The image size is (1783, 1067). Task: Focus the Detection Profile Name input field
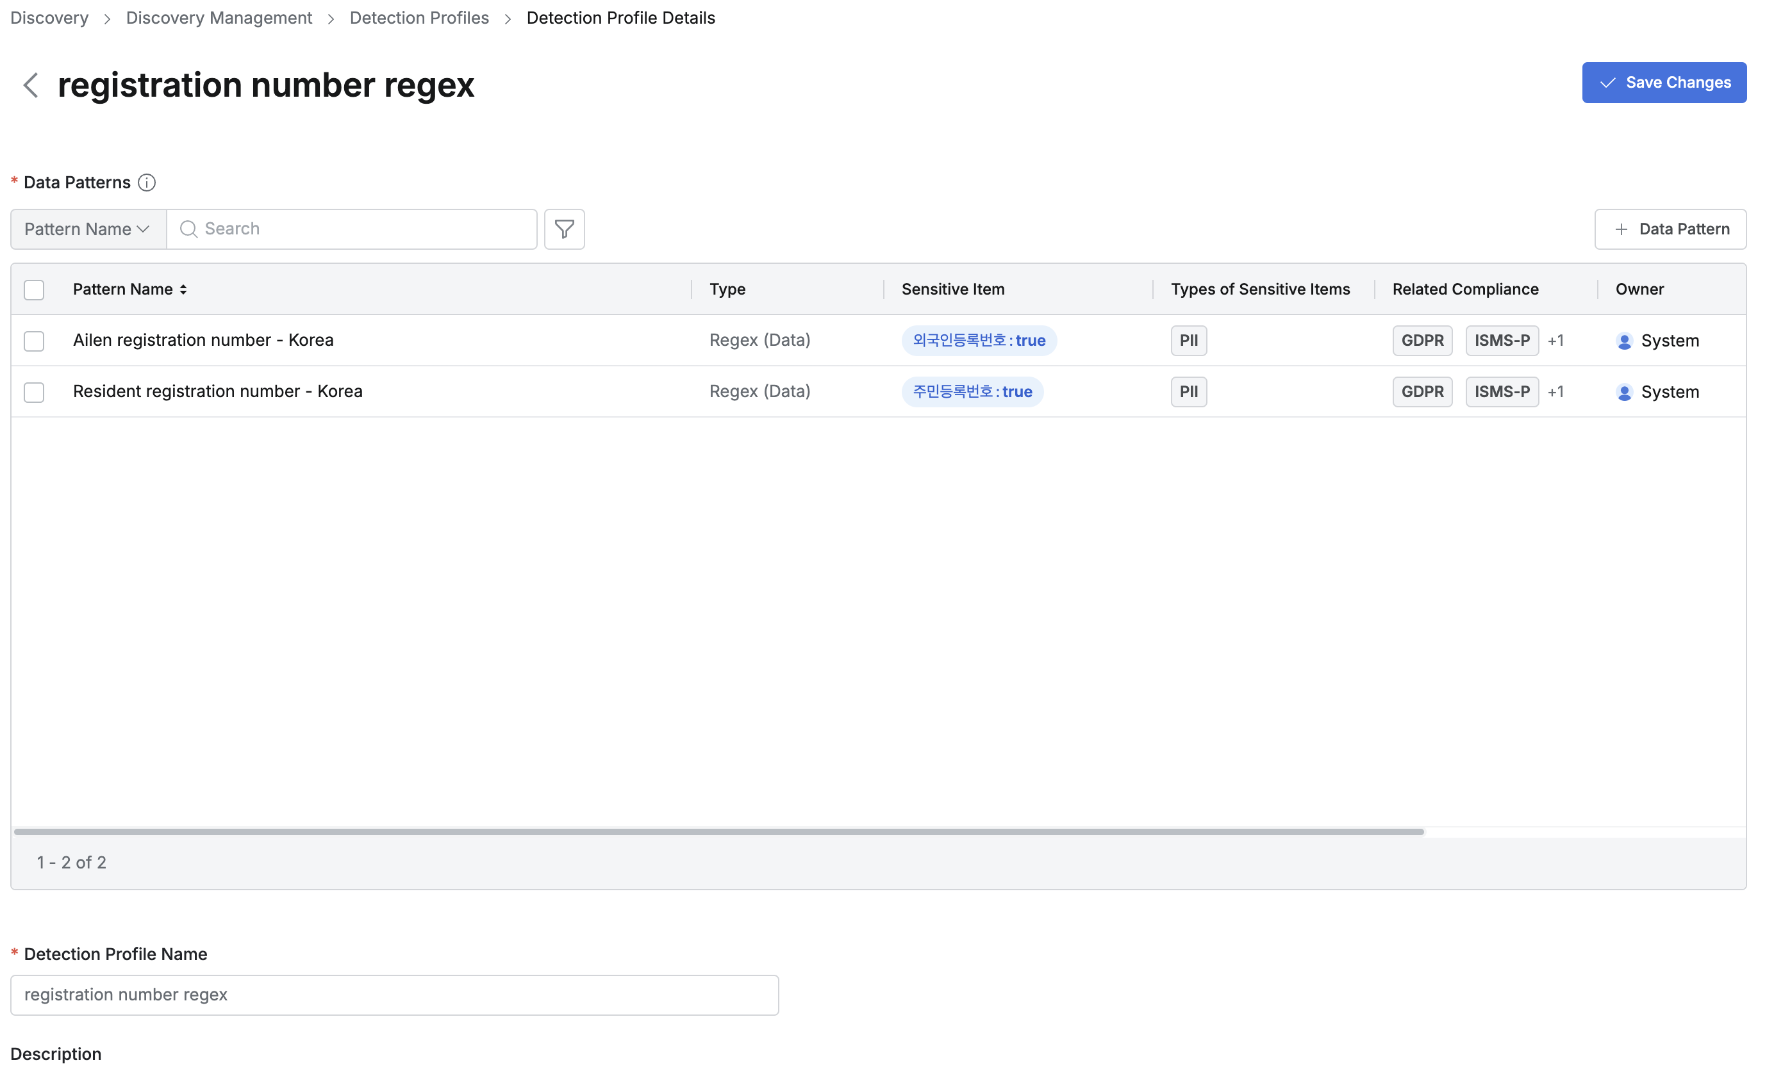(394, 995)
